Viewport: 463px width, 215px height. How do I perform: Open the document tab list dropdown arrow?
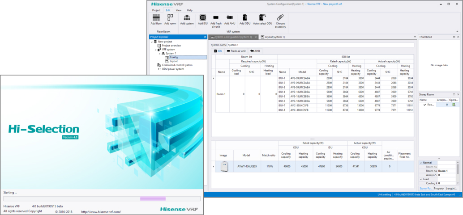pos(415,37)
